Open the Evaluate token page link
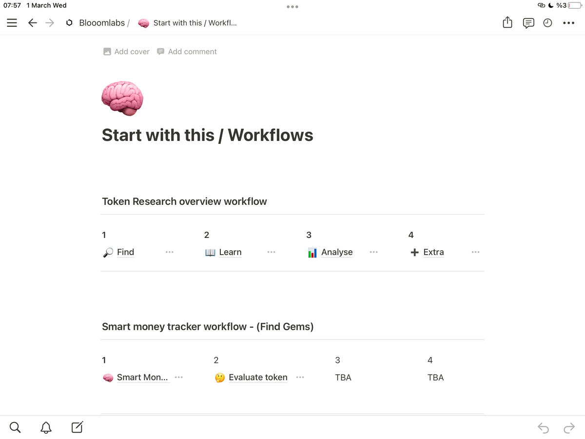585x439 pixels. [x=257, y=378]
